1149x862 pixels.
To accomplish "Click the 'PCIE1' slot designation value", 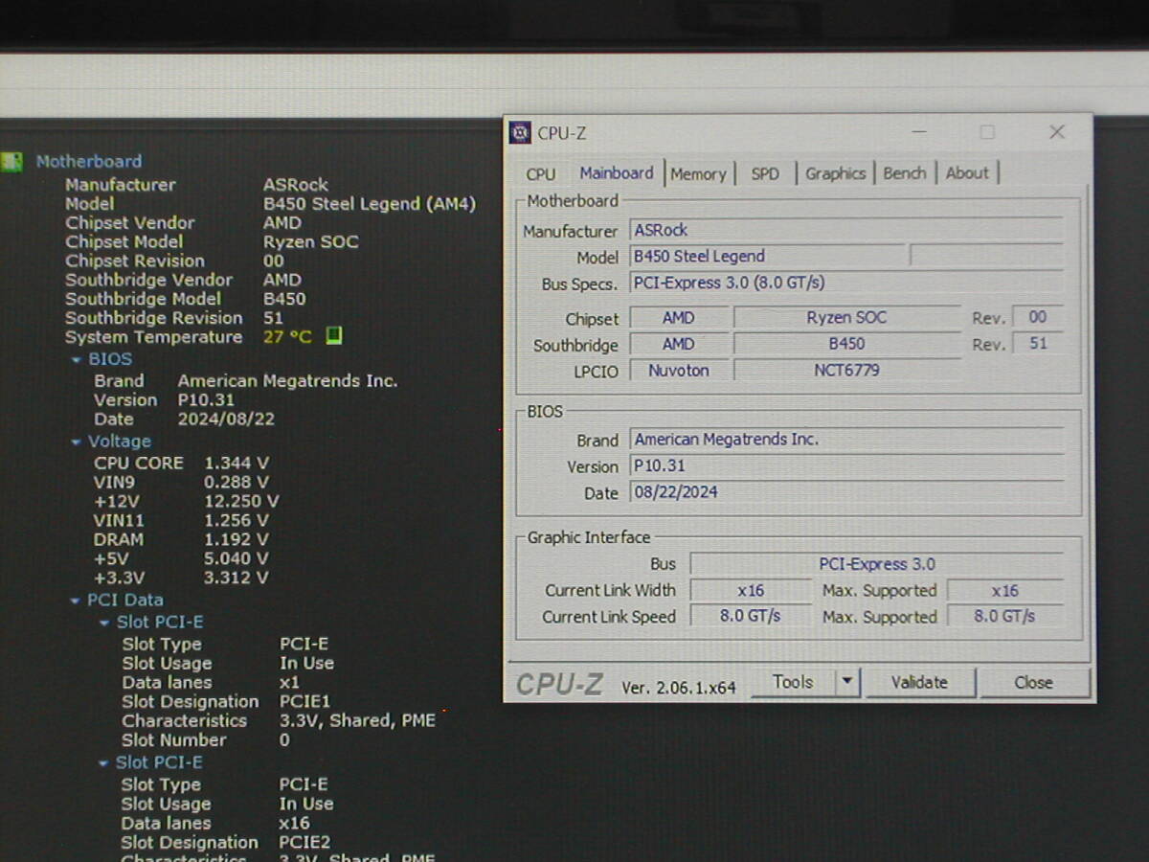I will [x=304, y=702].
